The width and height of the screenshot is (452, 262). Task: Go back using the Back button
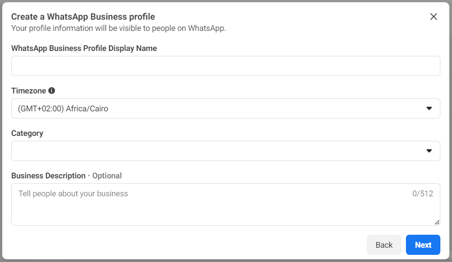384,245
